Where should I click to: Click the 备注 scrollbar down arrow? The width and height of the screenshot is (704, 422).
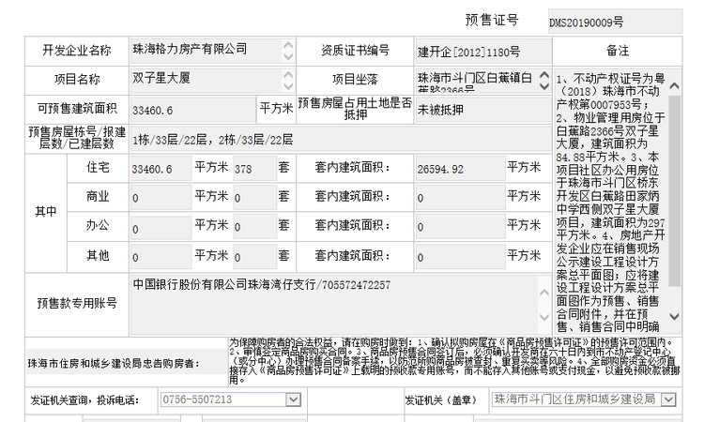tap(674, 316)
